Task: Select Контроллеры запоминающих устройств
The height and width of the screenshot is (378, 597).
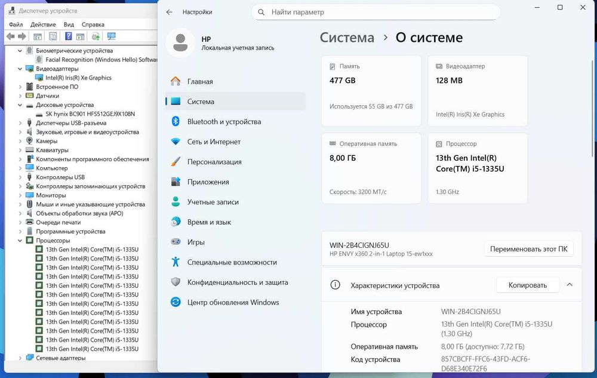Action: click(x=90, y=186)
